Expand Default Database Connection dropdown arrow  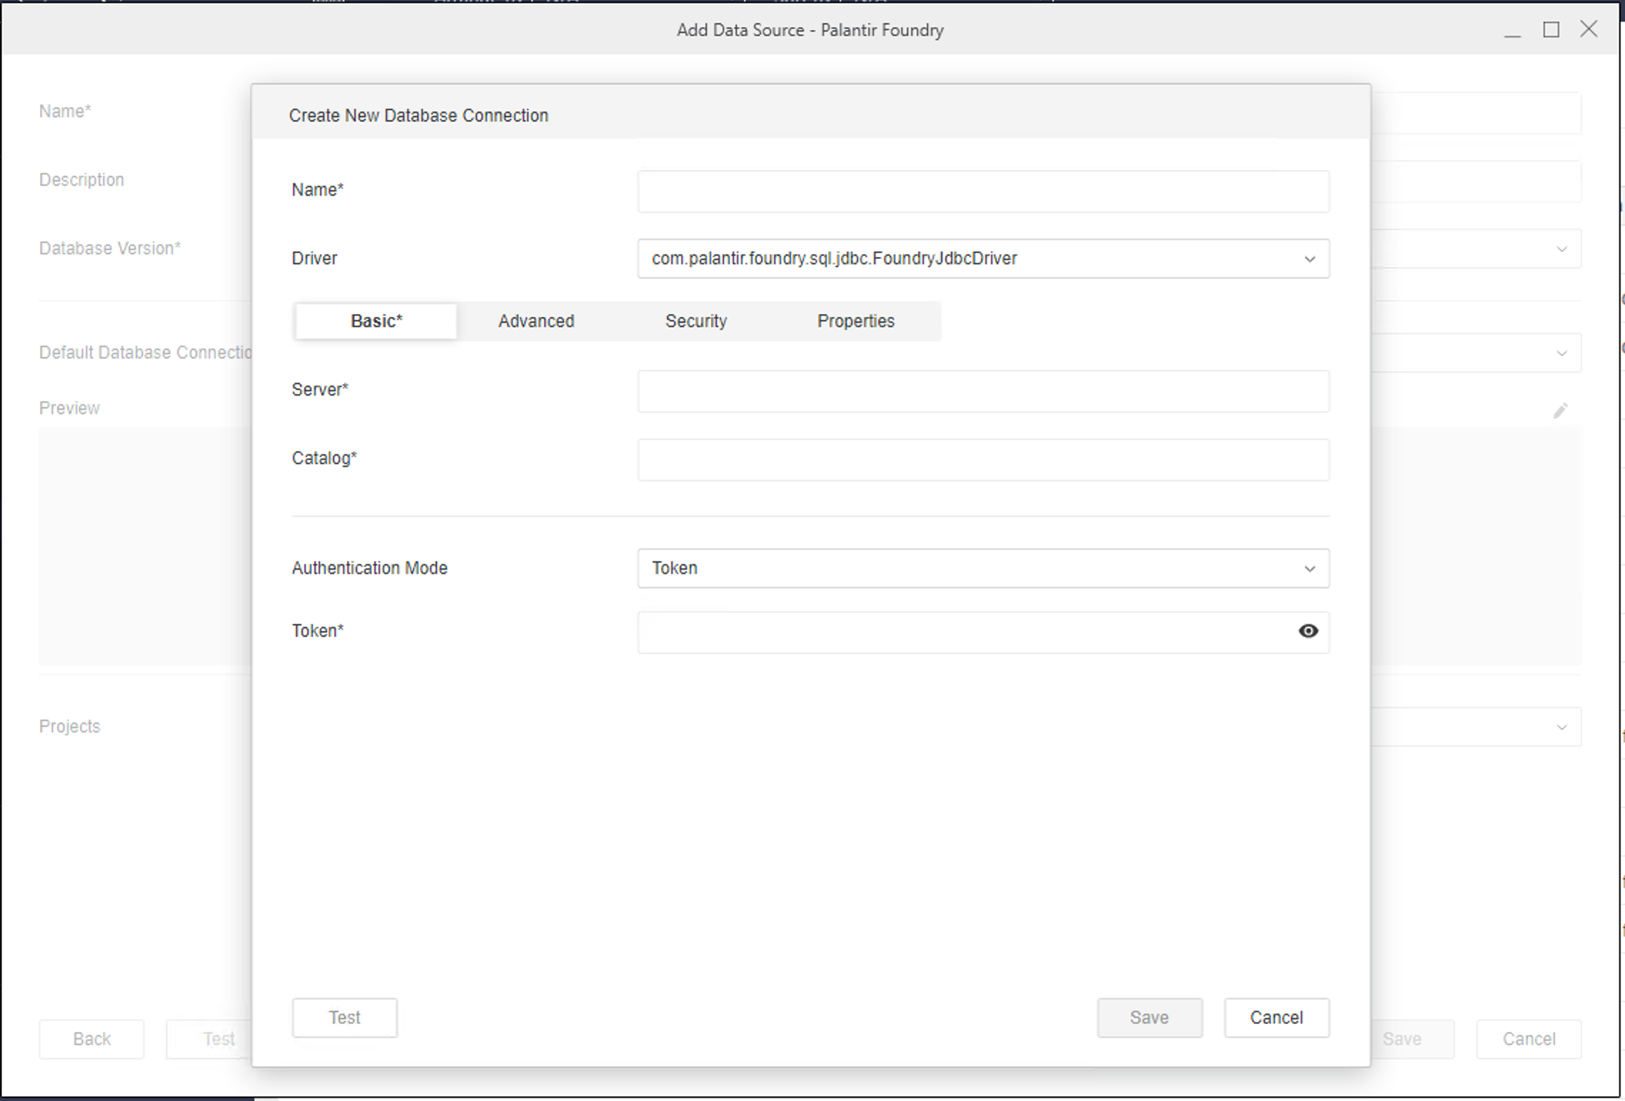(1561, 353)
